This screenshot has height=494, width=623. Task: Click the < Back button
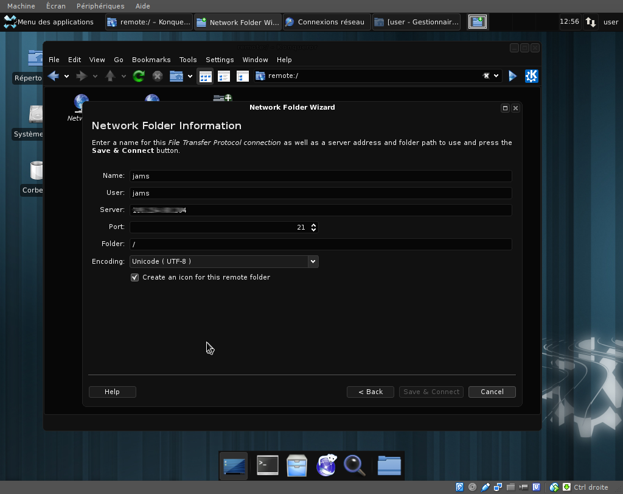pos(371,392)
